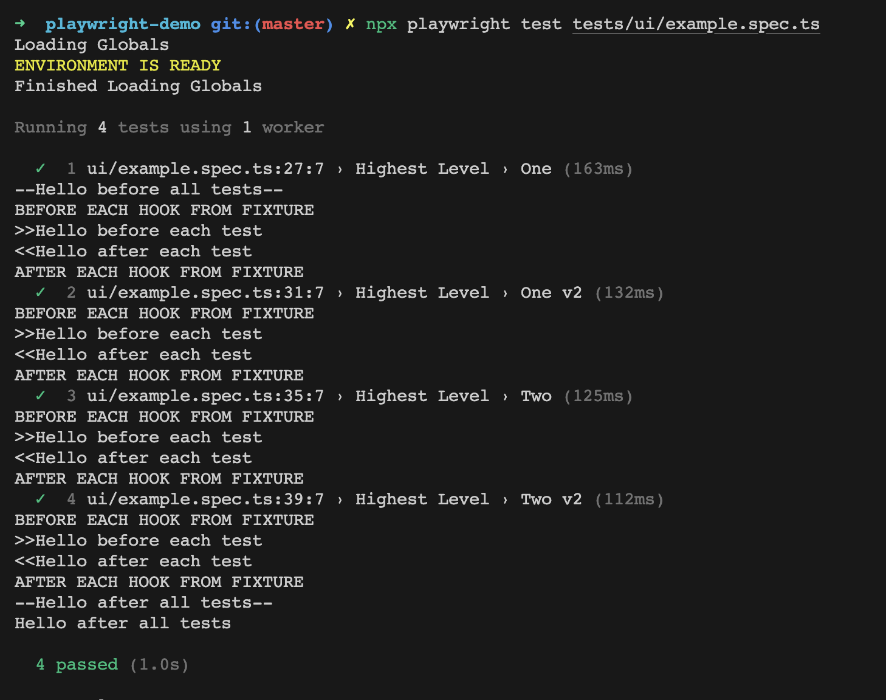
Task: Click the "(163ms)" duration of test One
Action: [x=598, y=168]
